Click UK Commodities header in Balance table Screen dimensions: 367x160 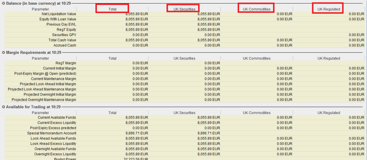pos(257,9)
